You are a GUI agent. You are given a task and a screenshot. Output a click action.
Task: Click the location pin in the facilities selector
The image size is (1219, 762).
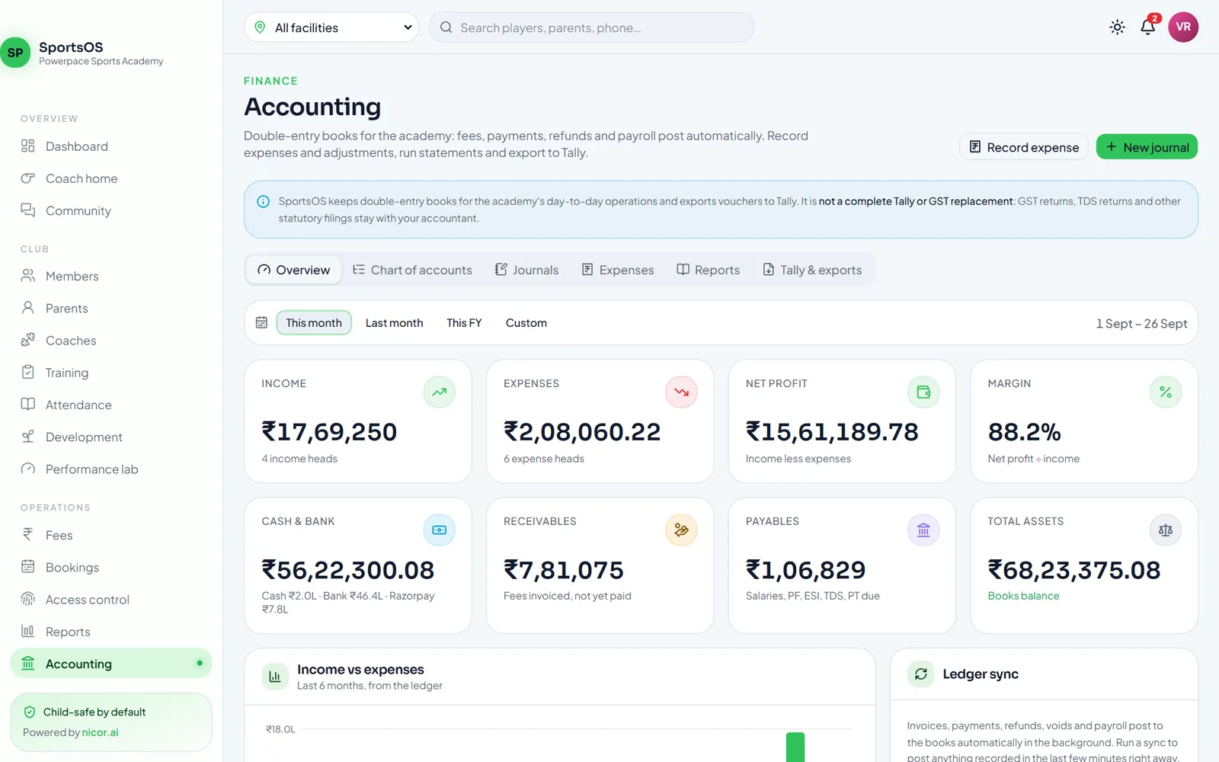tap(260, 27)
